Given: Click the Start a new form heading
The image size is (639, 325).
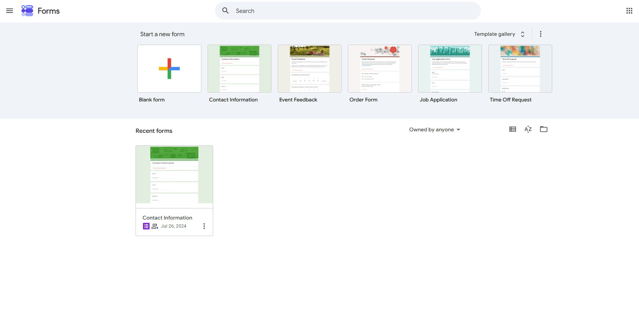Looking at the screenshot, I should tap(162, 34).
